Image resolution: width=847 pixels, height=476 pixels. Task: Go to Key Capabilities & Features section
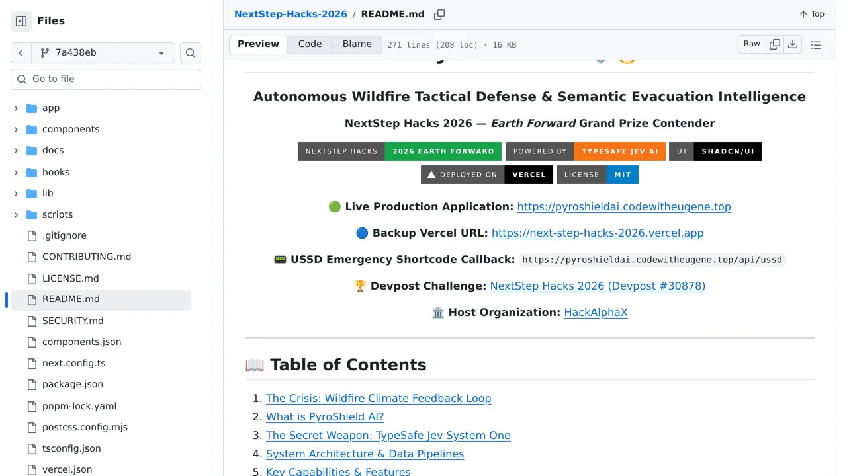click(x=338, y=471)
